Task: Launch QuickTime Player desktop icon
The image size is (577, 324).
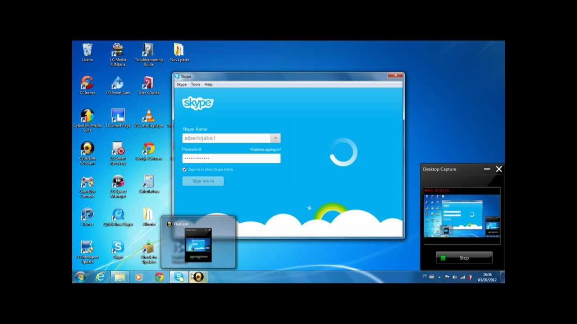Action: click(x=118, y=217)
